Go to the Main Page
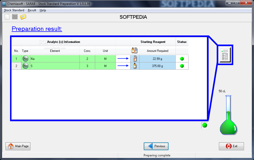 18,146
